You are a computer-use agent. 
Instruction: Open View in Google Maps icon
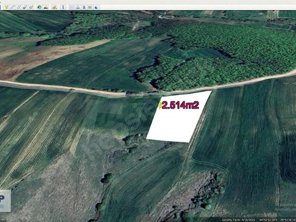pos(90,7)
